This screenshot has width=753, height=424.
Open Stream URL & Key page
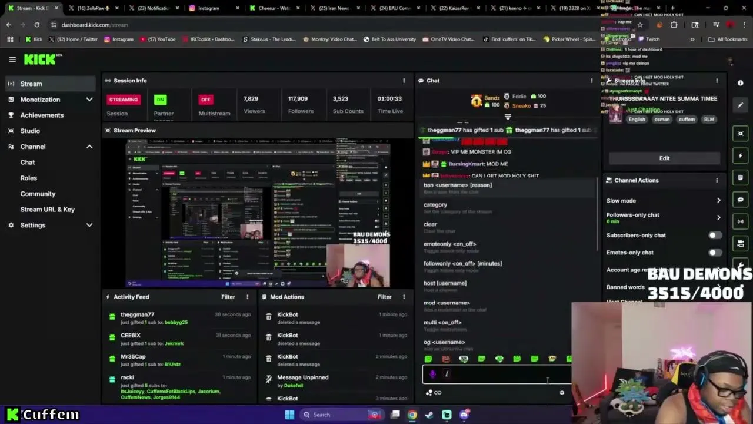(x=48, y=210)
